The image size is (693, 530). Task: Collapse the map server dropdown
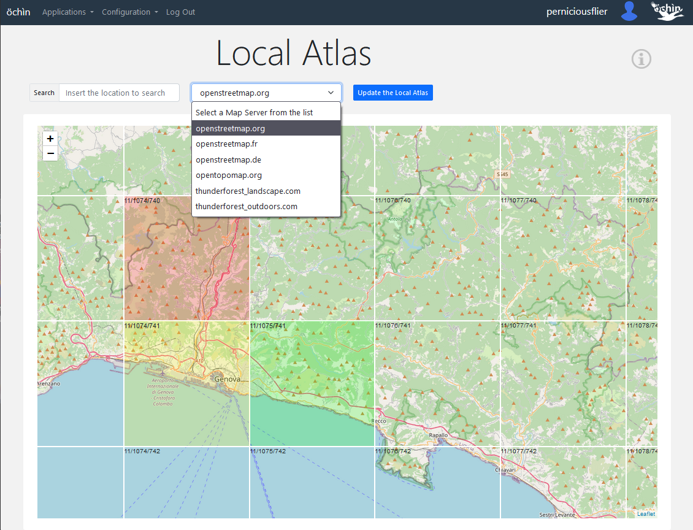(267, 93)
